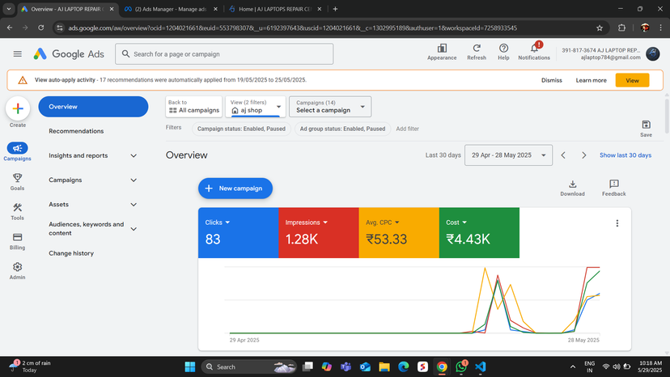Open VS Code from the taskbar
This screenshot has width=670, height=377.
481,366
